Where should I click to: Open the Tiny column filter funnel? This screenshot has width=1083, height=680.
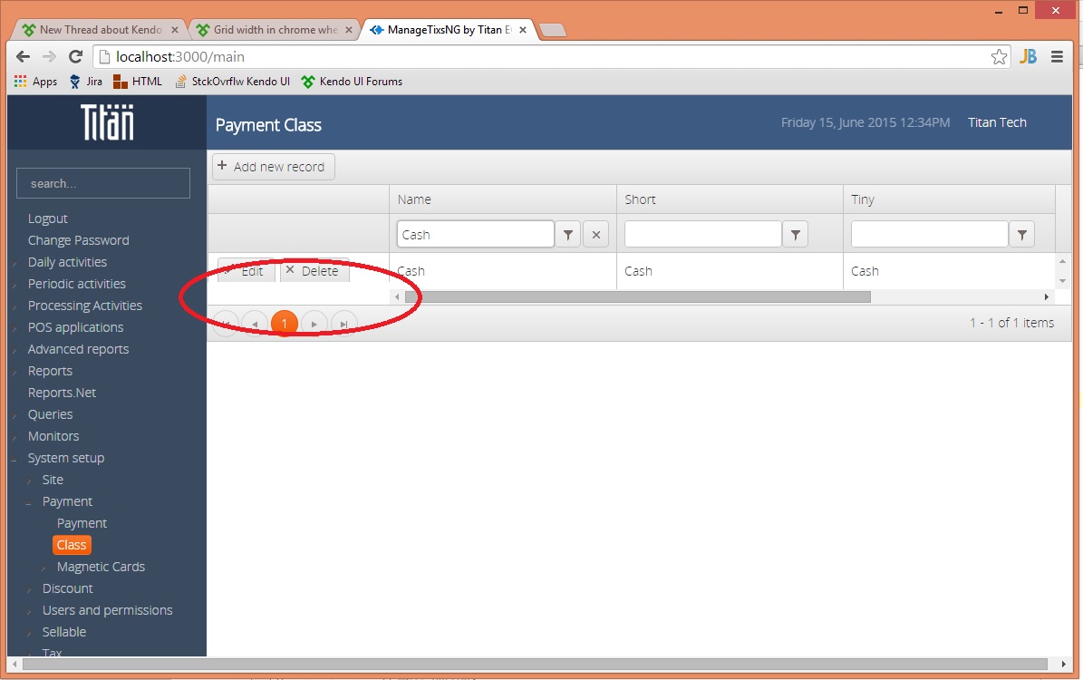click(1021, 234)
